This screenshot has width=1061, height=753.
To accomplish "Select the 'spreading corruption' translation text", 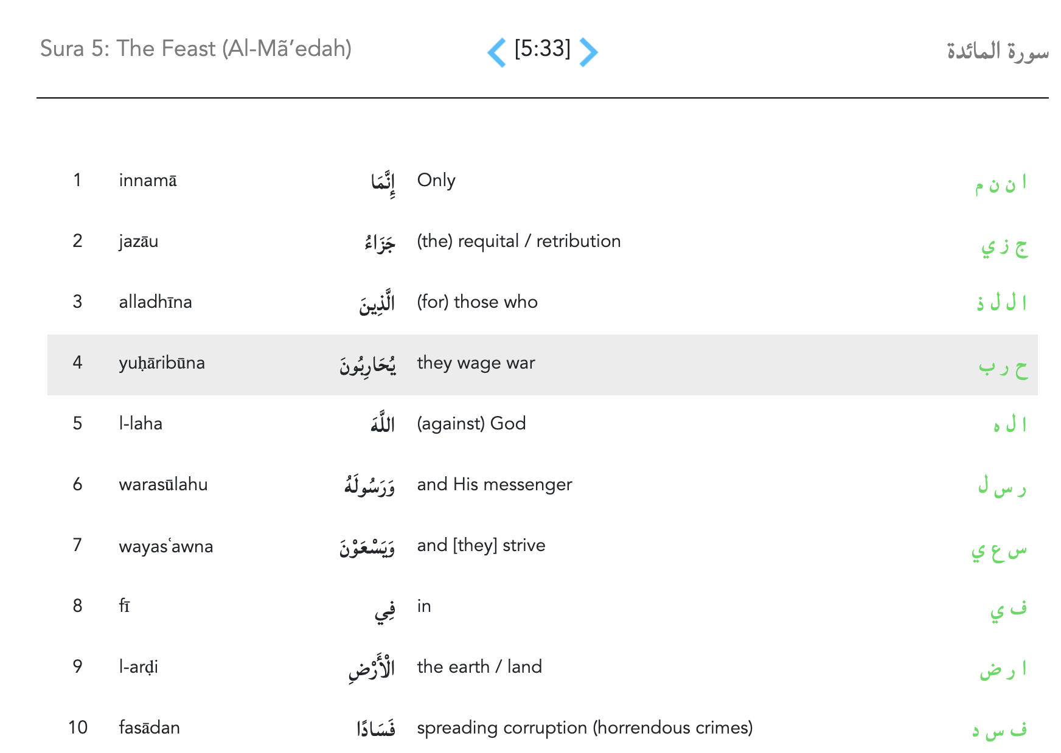I will 584,728.
